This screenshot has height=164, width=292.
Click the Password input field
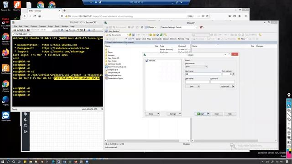[223, 82]
